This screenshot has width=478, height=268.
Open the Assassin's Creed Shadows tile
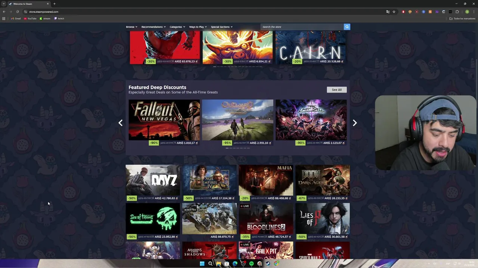[x=209, y=250]
